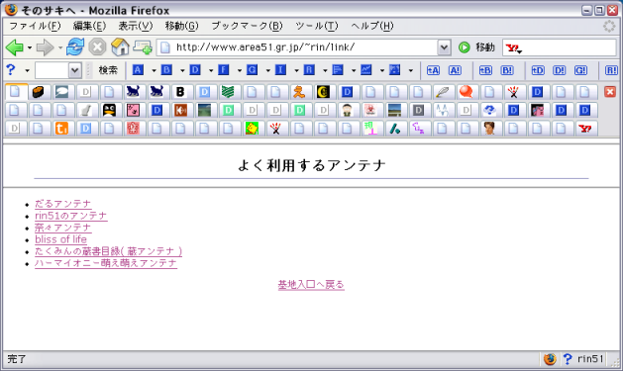
Task: Go to the Home page icon
Action: pyautogui.click(x=120, y=47)
